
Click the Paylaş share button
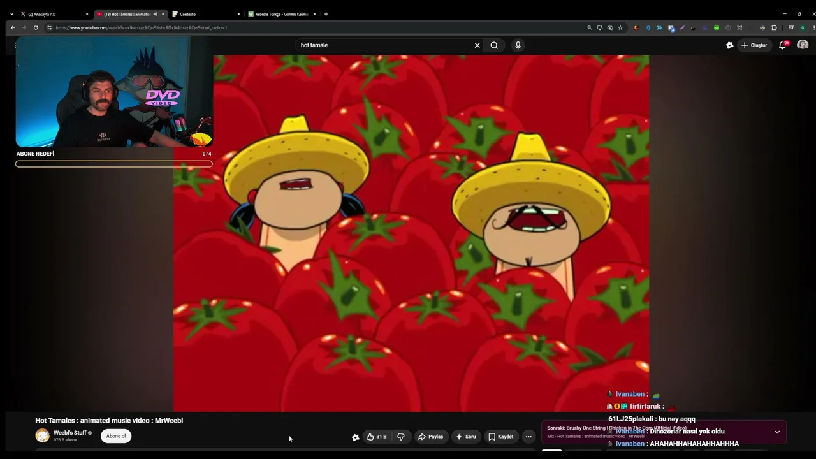430,437
